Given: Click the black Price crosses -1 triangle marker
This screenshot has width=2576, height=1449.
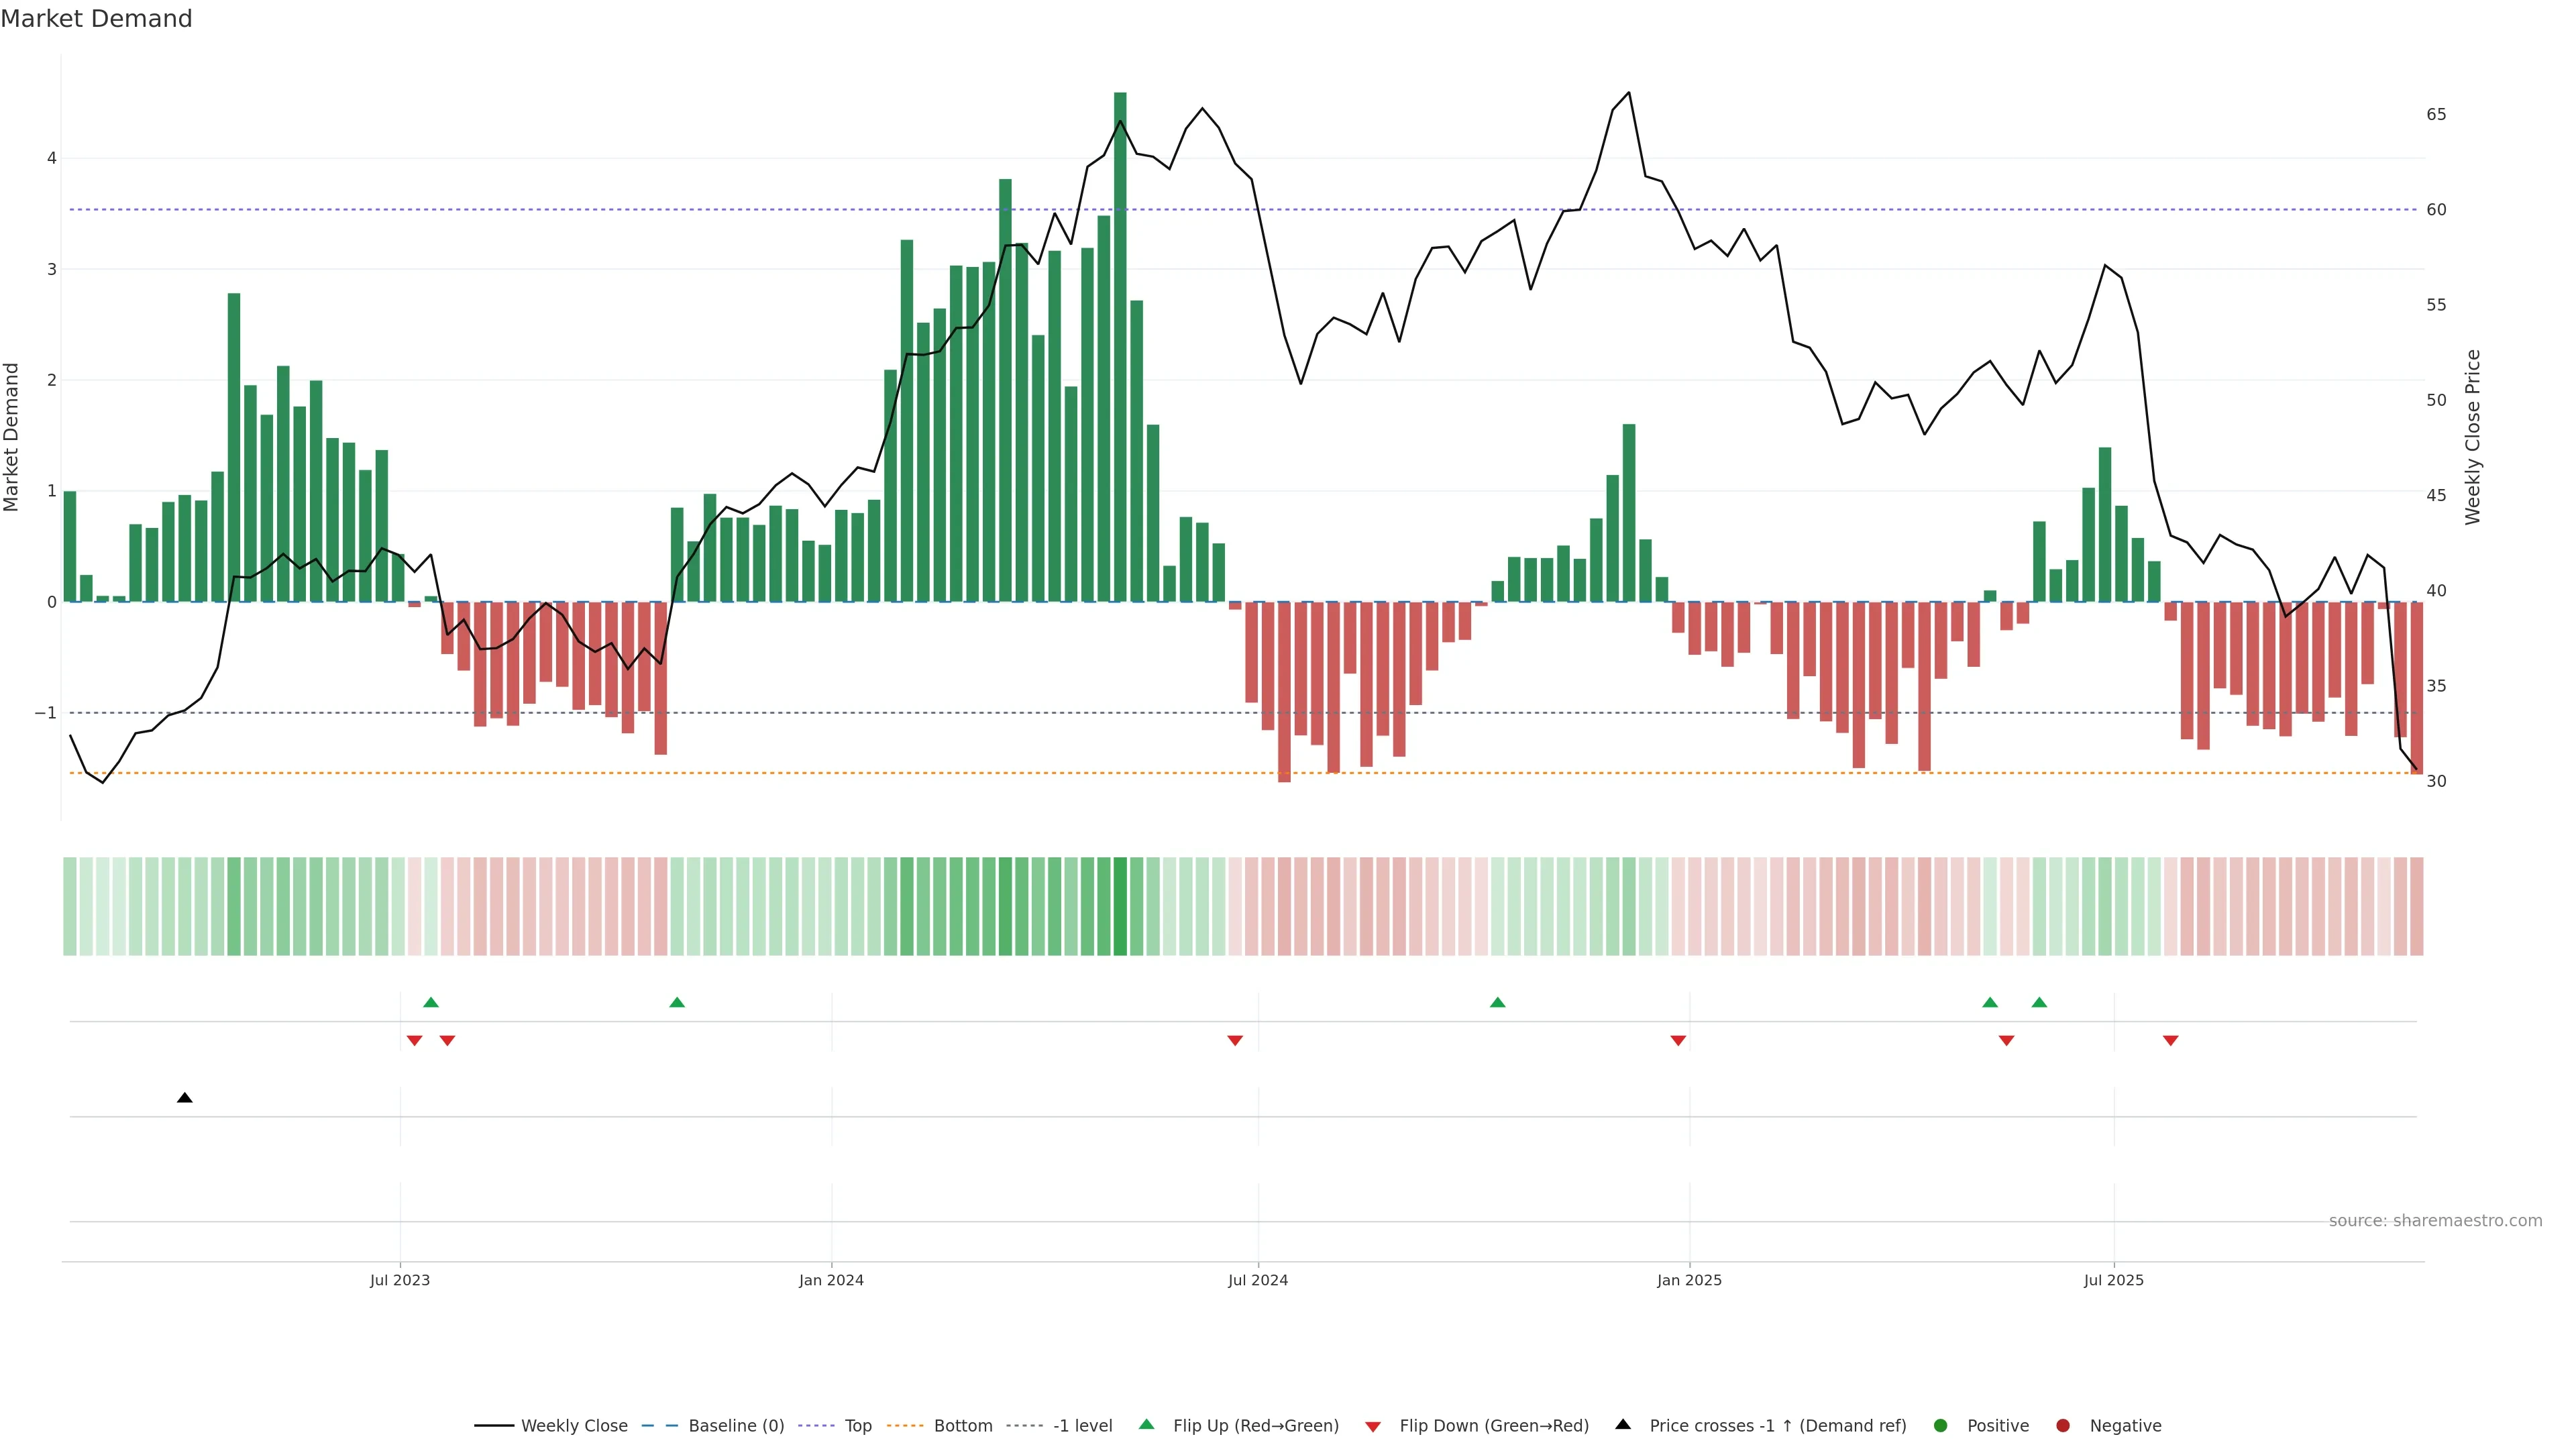Looking at the screenshot, I should coord(185,1098).
